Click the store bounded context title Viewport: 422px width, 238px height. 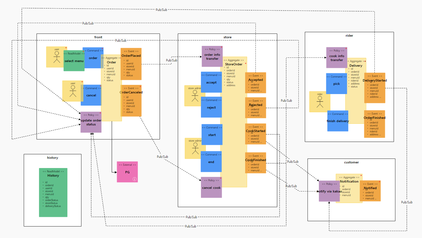[227, 37]
